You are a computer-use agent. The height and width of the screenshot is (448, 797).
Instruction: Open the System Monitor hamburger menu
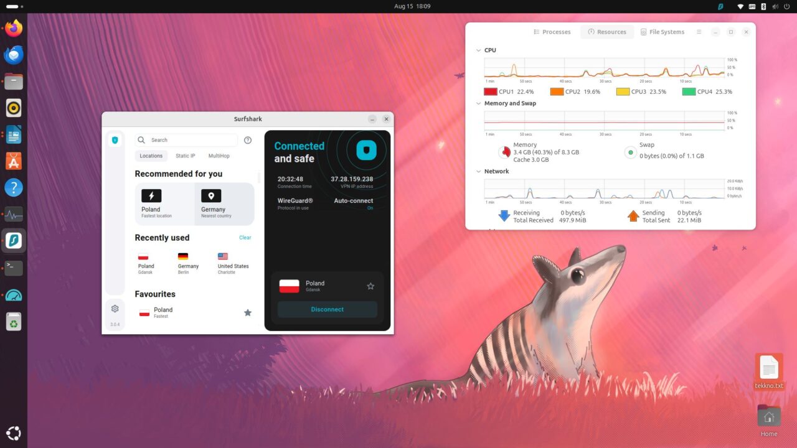[x=699, y=32]
